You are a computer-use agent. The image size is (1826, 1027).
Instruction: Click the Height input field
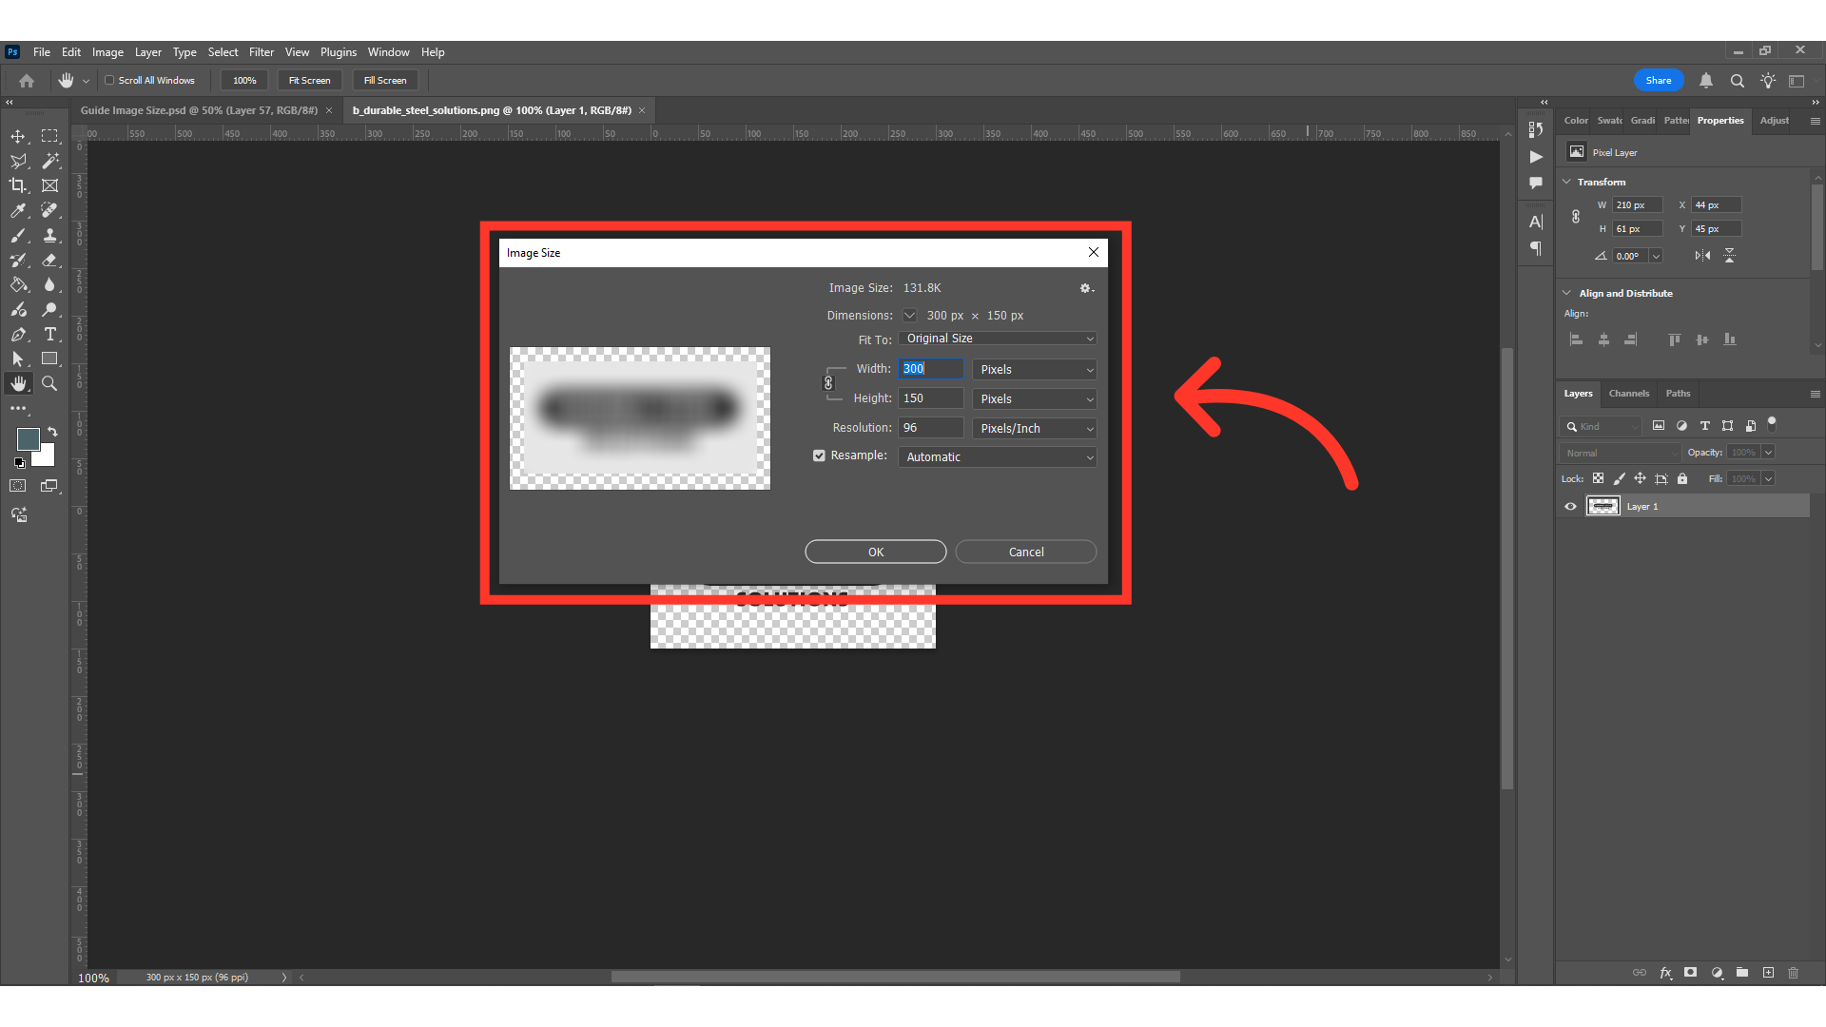click(930, 398)
